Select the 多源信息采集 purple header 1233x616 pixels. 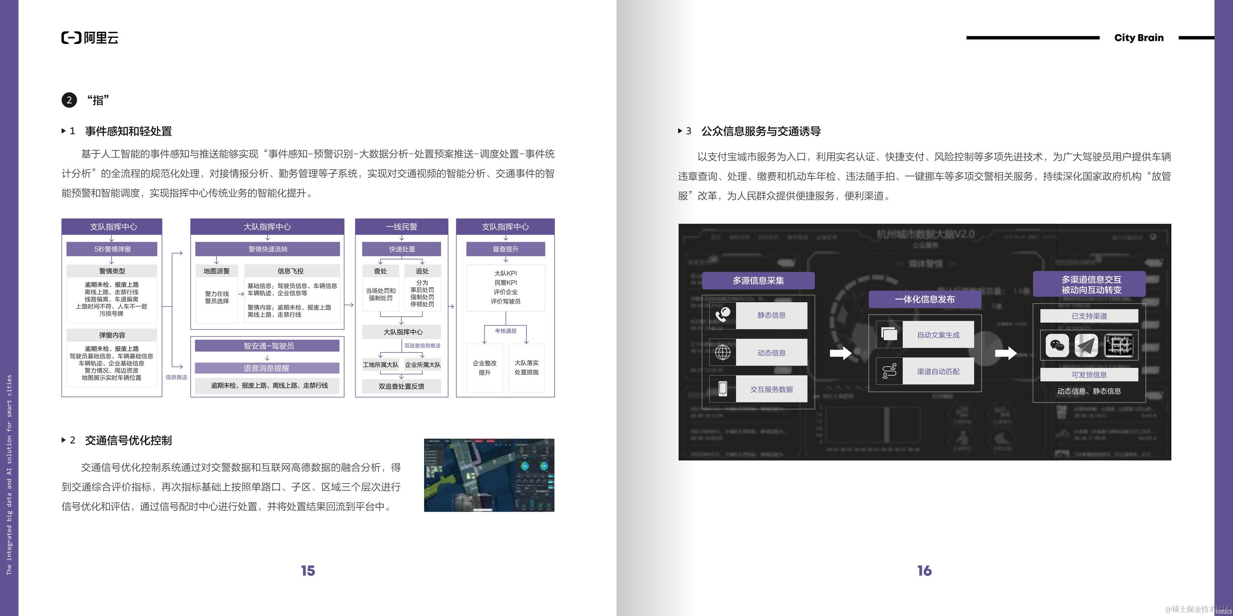(x=758, y=281)
